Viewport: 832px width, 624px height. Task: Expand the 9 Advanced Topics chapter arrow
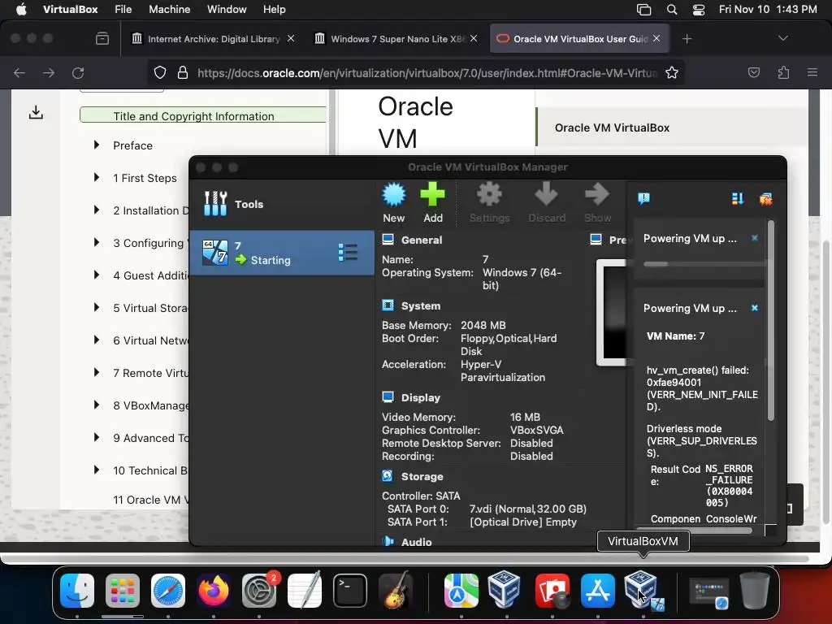(96, 437)
